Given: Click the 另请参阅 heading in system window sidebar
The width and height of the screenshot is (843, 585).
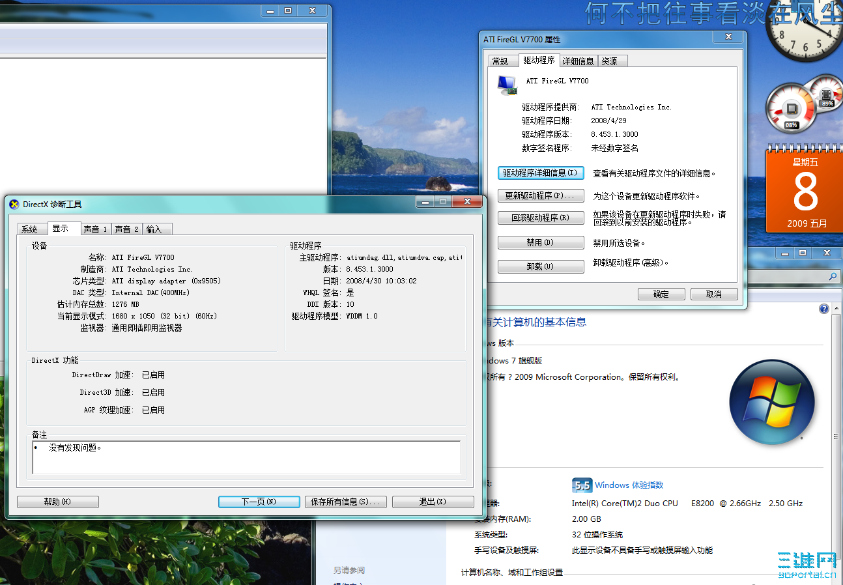Looking at the screenshot, I should tap(349, 570).
